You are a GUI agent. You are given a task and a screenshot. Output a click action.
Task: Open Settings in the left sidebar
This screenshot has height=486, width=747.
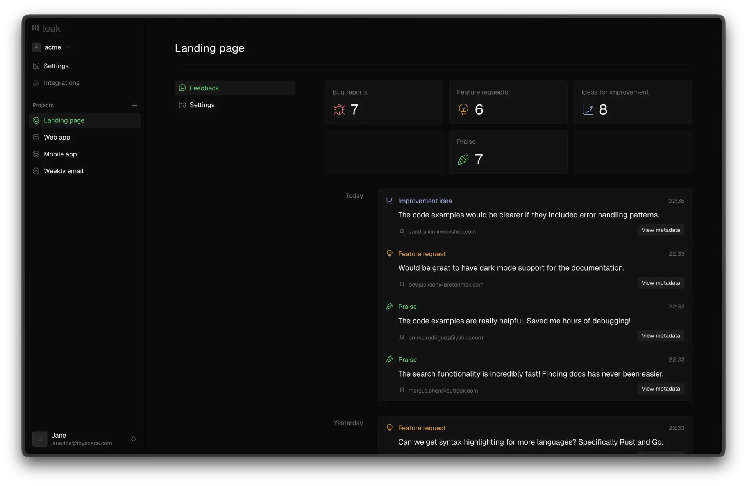pyautogui.click(x=56, y=66)
